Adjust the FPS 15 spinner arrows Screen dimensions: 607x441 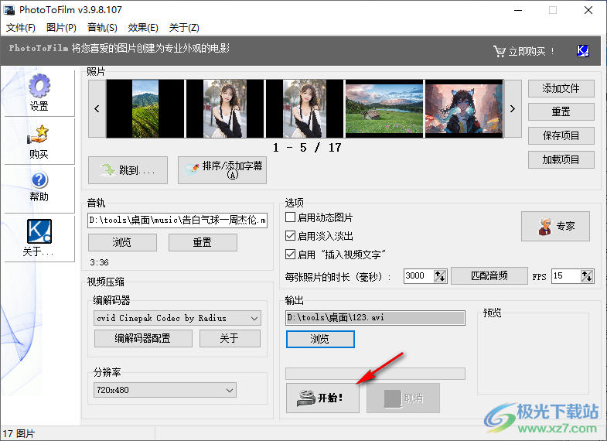coord(587,276)
